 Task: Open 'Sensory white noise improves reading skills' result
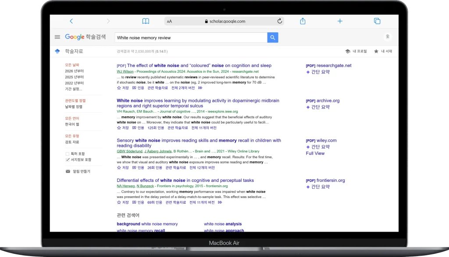(199, 143)
